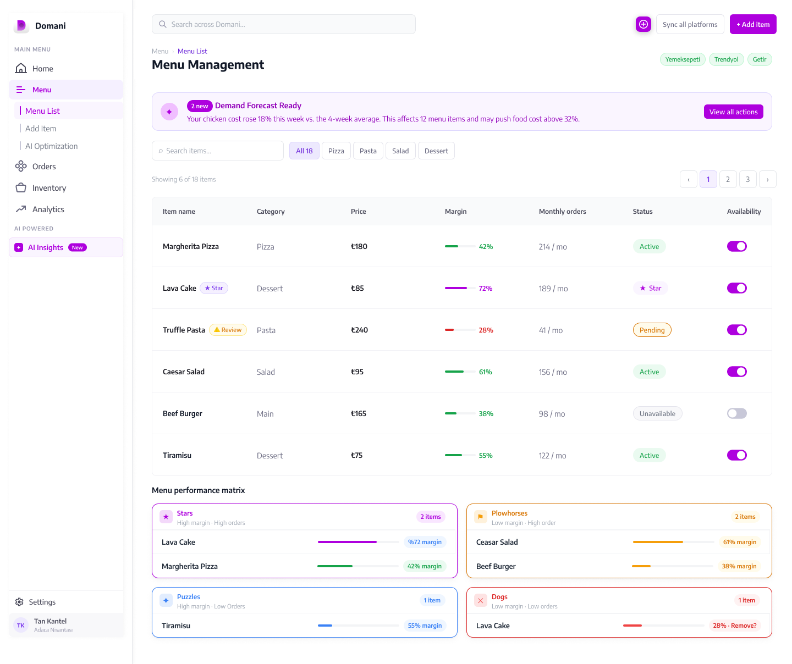Click the Menu lines icon in sidebar
The height and width of the screenshot is (664, 792).
point(21,90)
